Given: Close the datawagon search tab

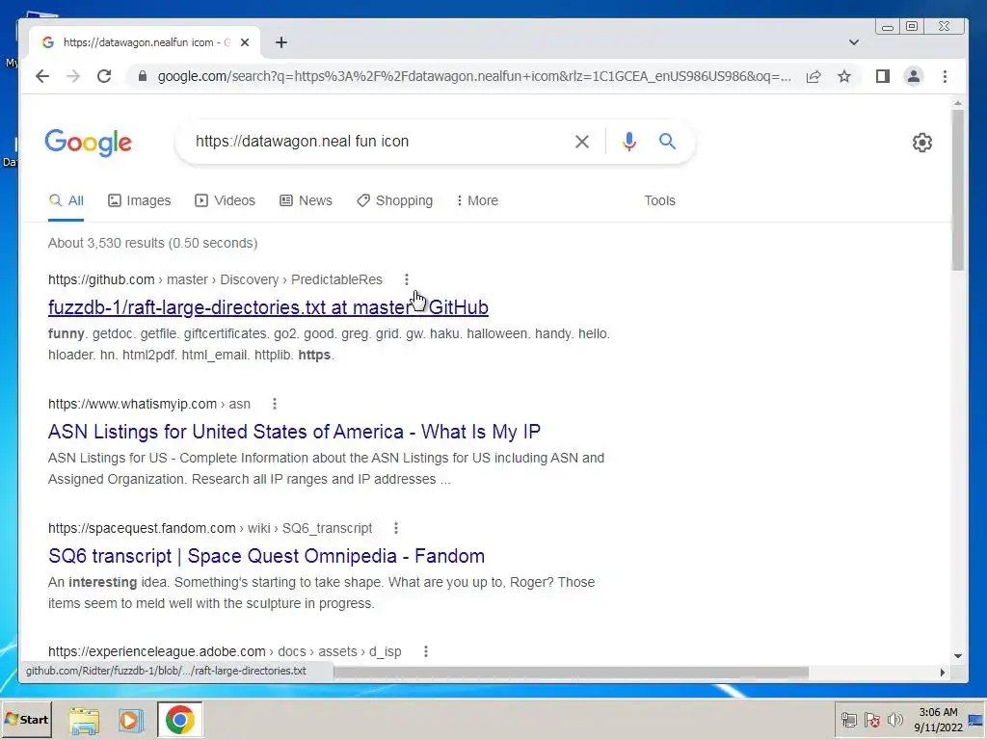Looking at the screenshot, I should click(x=245, y=42).
